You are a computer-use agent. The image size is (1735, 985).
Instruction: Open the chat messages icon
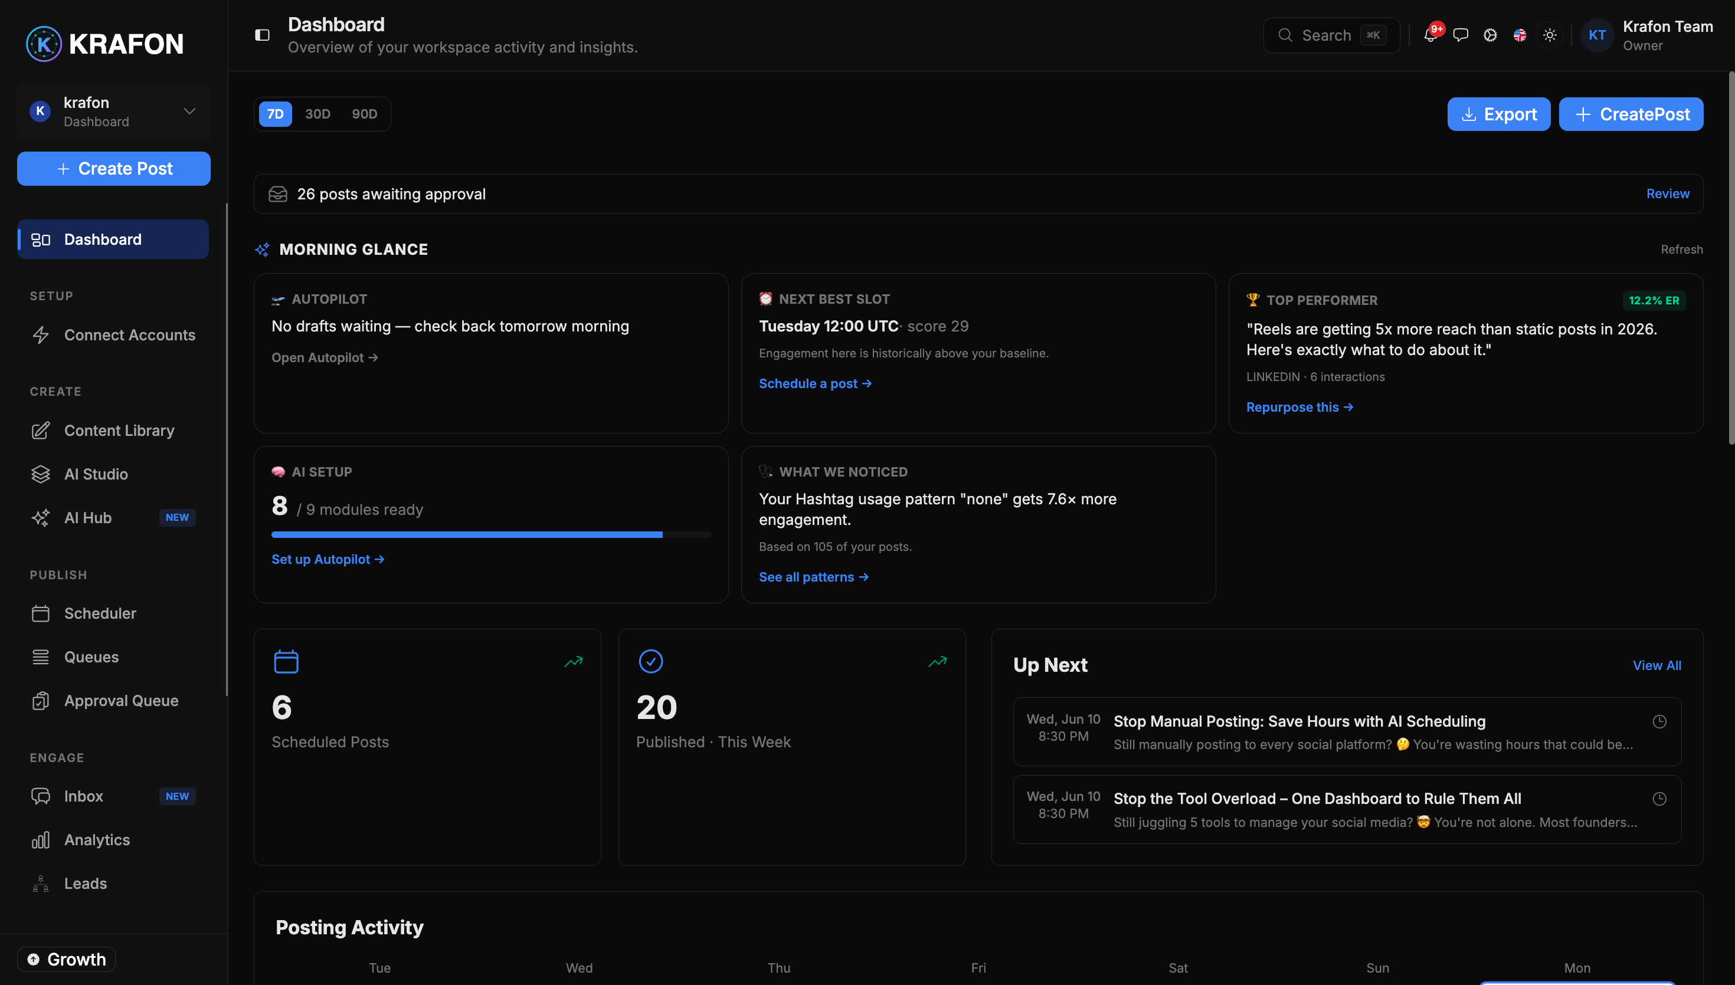point(1460,35)
